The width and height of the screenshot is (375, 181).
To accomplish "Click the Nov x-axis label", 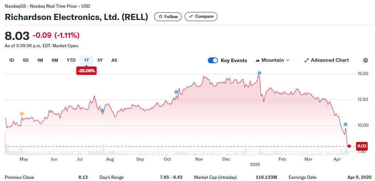I will [199, 159].
